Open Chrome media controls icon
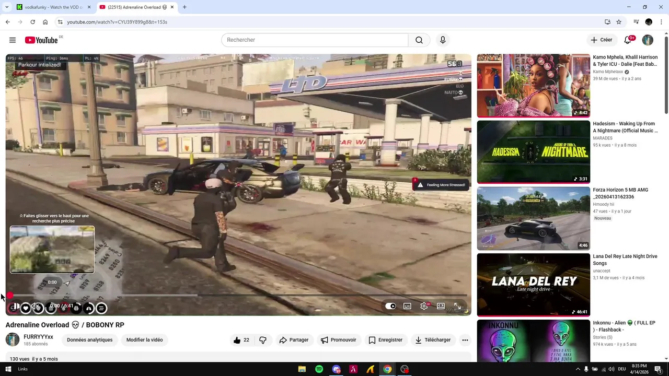Image resolution: width=669 pixels, height=376 pixels. [x=636, y=22]
